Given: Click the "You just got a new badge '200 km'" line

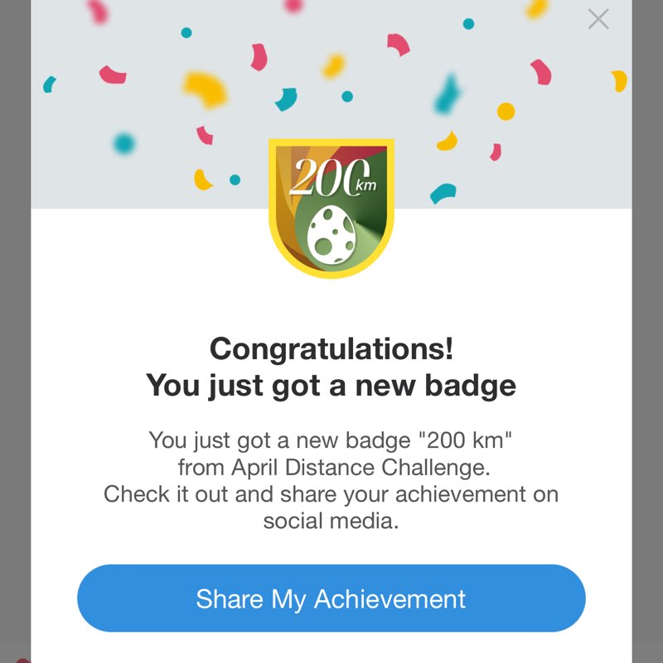Looking at the screenshot, I should pos(331,440).
